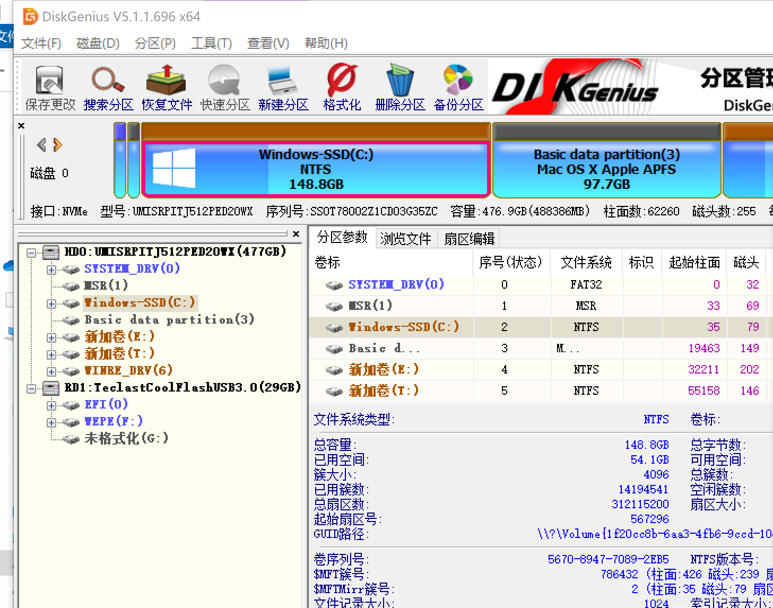Click drive icon beside 未格式化(G:) in tree
Screen dimensions: 773x608
(x=71, y=439)
